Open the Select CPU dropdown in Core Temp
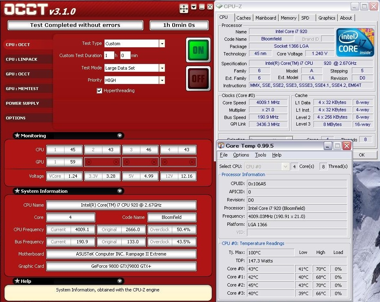This screenshot has height=302, width=380. click(x=285, y=166)
